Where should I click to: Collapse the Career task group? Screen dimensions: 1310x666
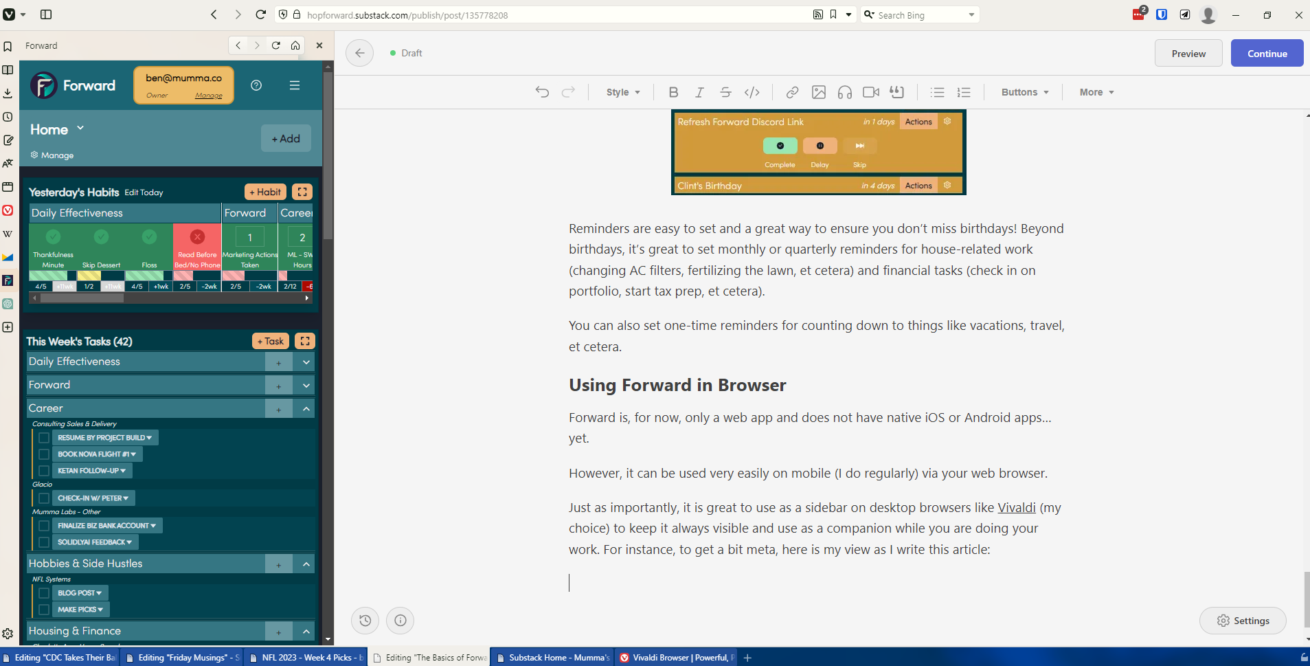(x=306, y=409)
